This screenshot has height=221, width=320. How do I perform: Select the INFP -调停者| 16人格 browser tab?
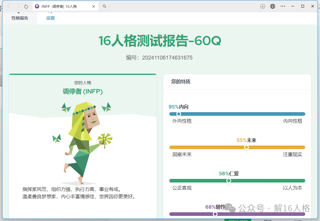(x=65, y=6)
